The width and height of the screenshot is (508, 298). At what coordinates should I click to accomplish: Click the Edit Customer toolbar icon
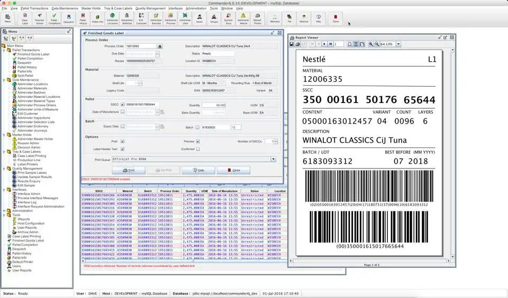141,19
